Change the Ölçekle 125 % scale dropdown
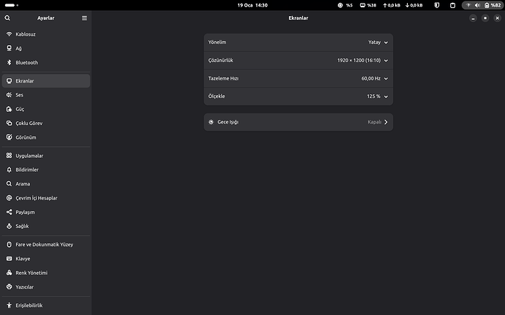Image resolution: width=505 pixels, height=315 pixels. coord(377,96)
